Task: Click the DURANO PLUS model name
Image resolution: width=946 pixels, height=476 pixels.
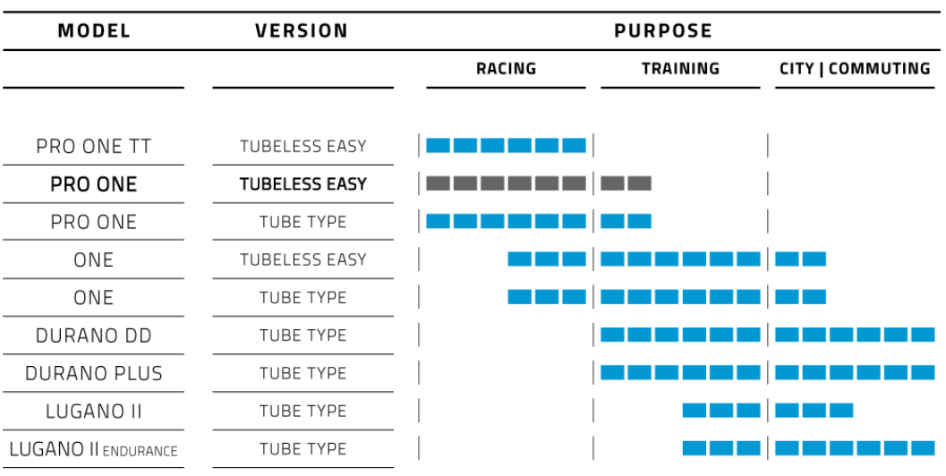Action: pos(94,373)
